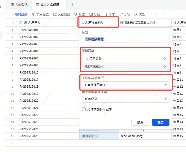Click the 确定 confirm button
The image size is (186, 152).
pos(160,122)
